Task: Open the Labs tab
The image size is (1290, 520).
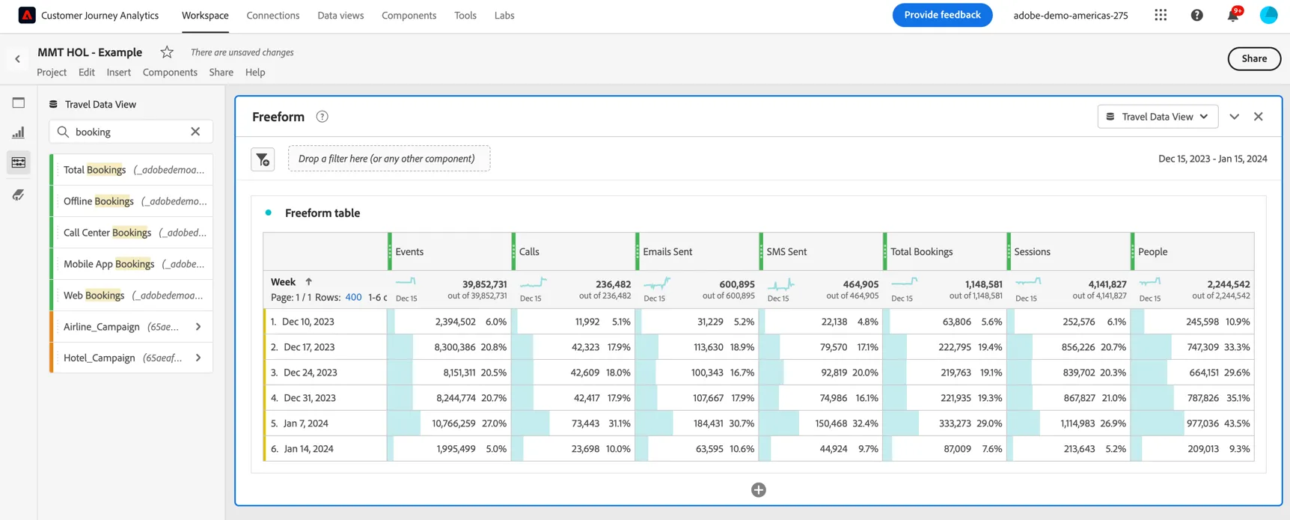Action: coord(504,15)
